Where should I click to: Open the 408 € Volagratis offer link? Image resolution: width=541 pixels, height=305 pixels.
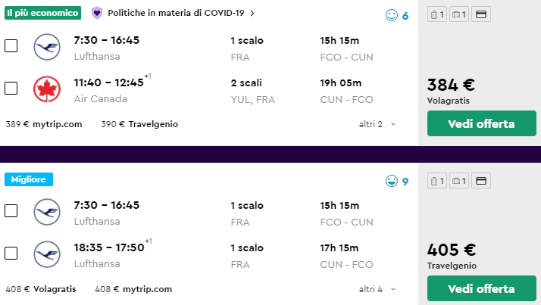(43, 289)
